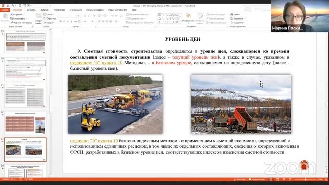This screenshot has width=329, height=185.
Task: Click Заменить (Replace)
Action: click(x=237, y=18)
